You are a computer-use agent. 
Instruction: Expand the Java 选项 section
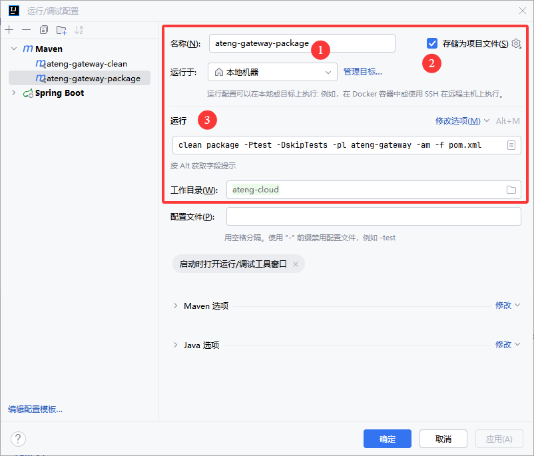(176, 345)
